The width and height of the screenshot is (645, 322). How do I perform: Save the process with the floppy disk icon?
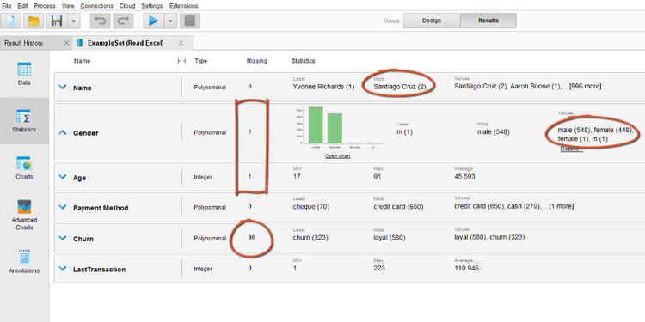[x=57, y=21]
